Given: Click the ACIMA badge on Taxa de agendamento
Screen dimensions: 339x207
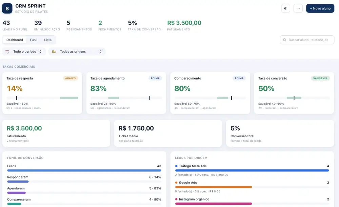Looking at the screenshot, I should pos(155,78).
